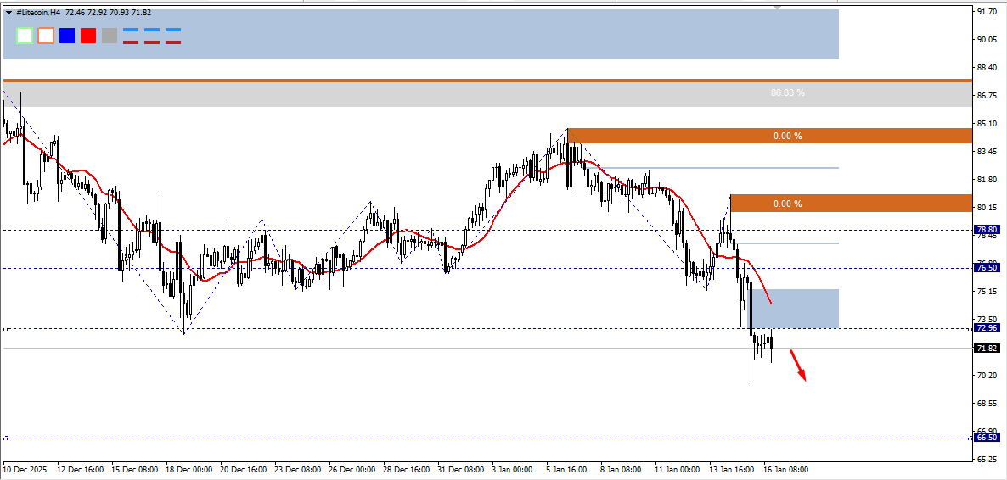
Task: Click the 81.80 price axis label
Action: (987, 180)
